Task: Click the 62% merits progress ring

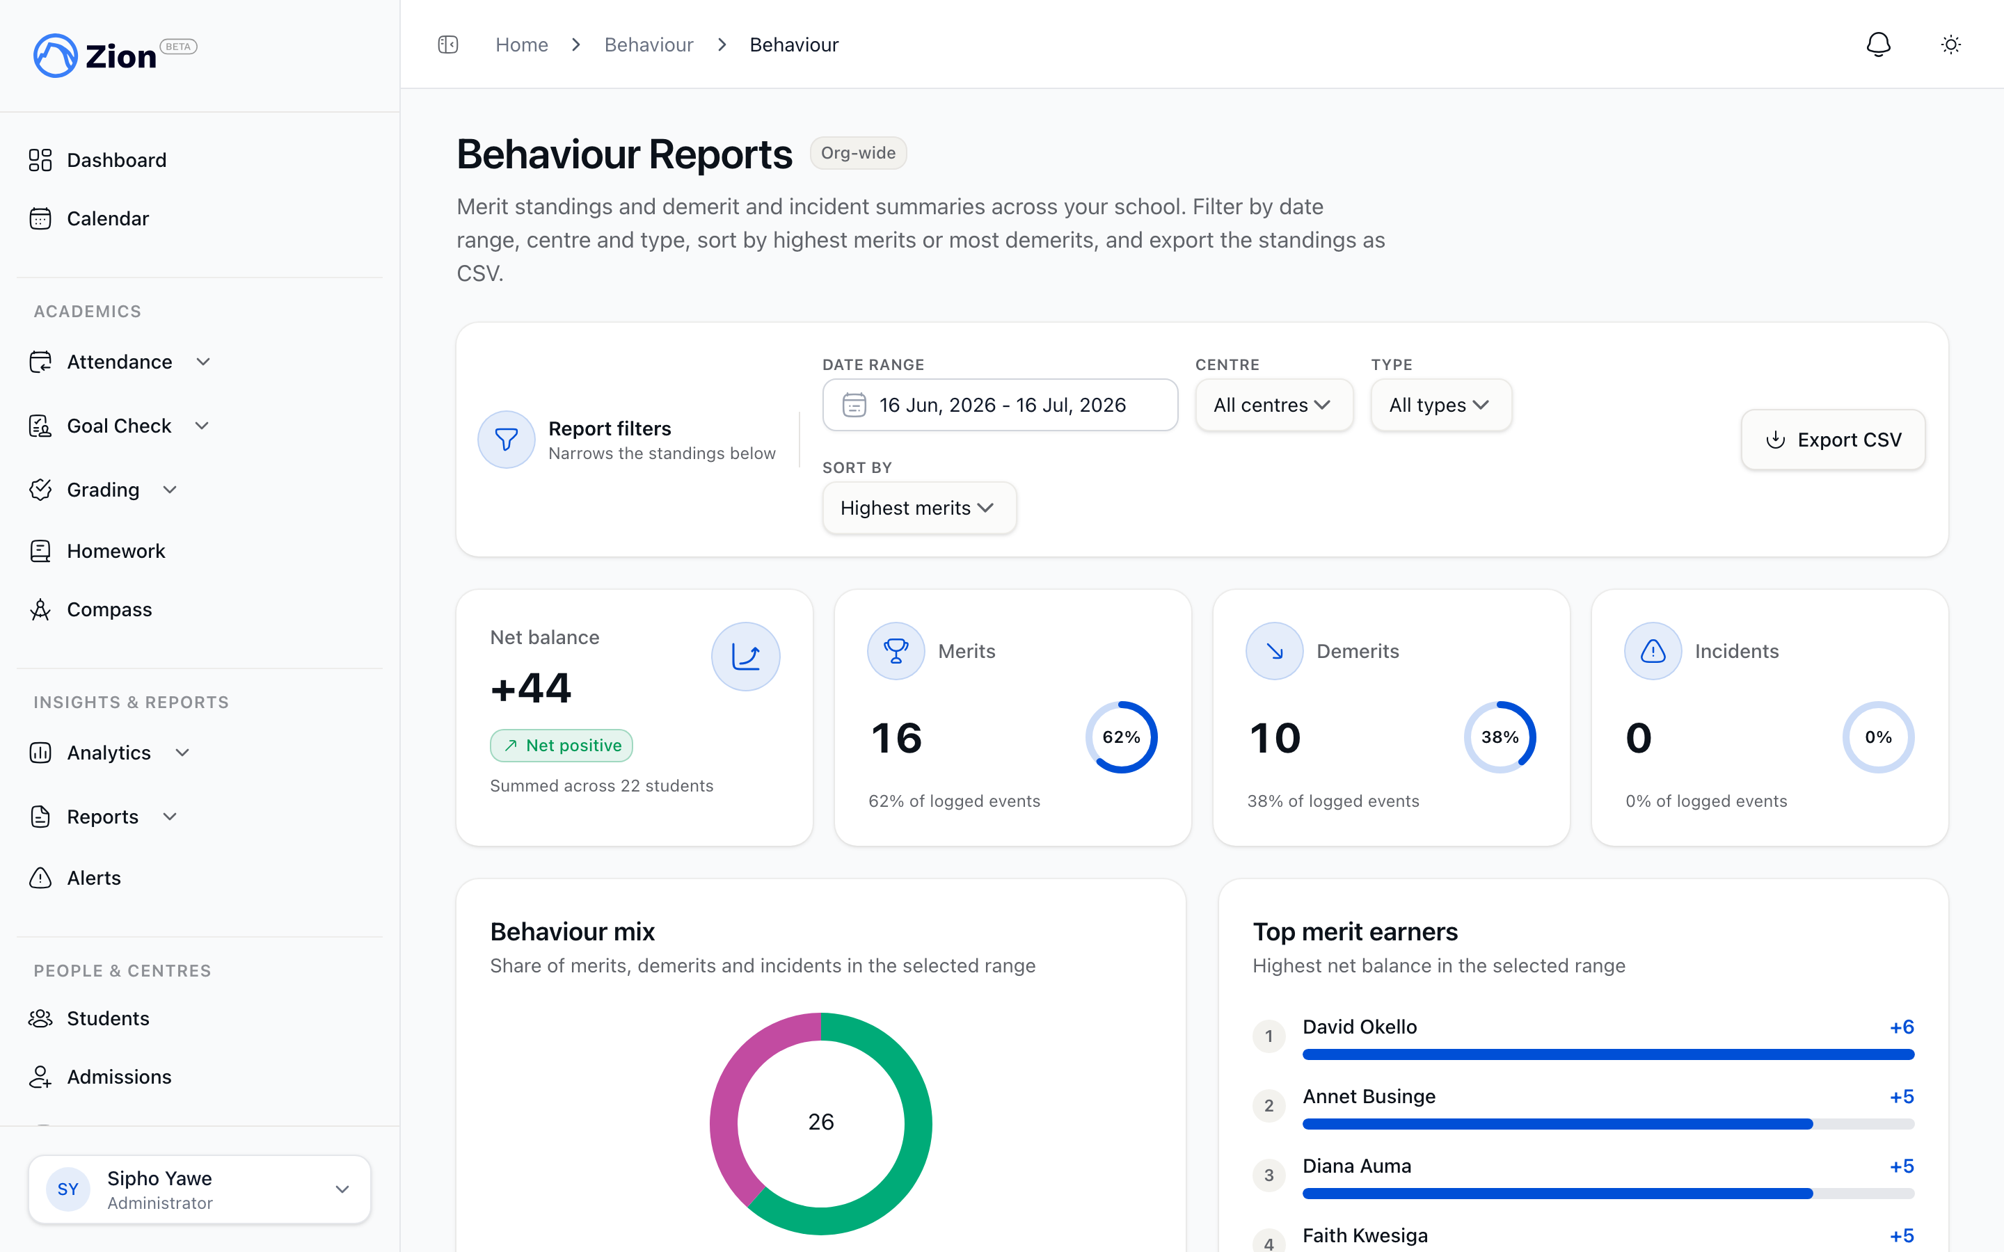Action: [1121, 737]
